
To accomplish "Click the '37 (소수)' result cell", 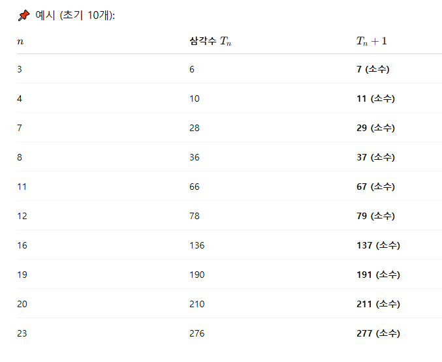I will [x=375, y=157].
